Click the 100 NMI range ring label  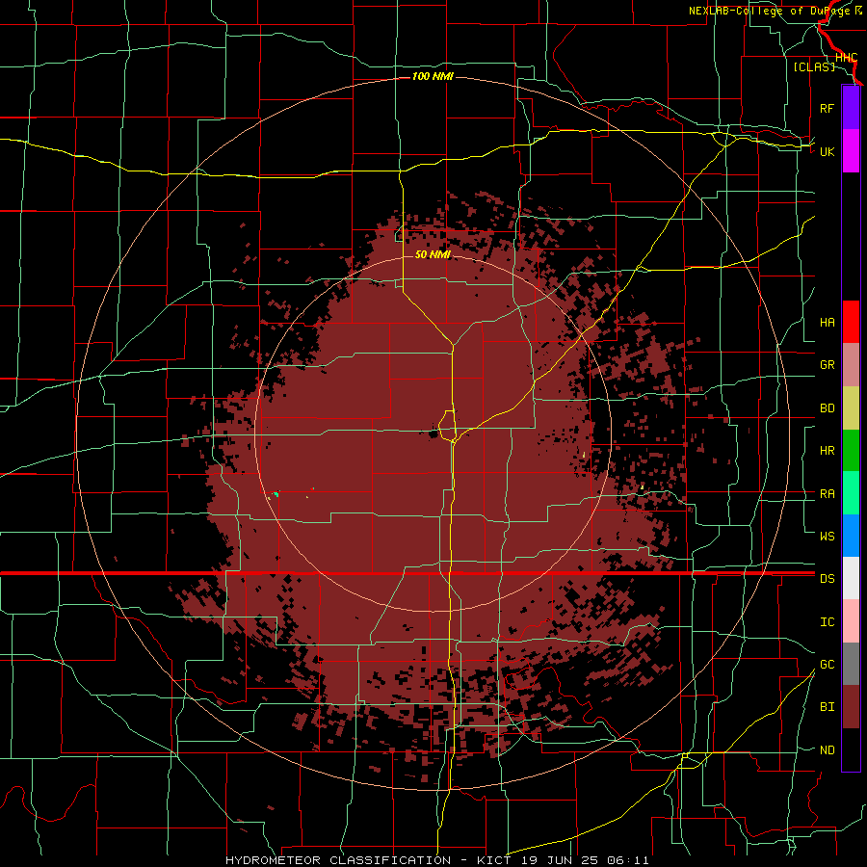click(433, 76)
